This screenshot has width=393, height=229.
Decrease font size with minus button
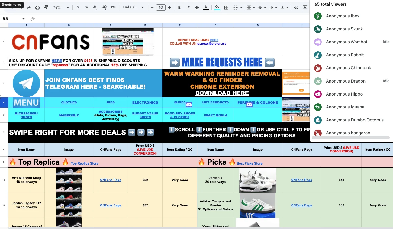[x=152, y=7]
